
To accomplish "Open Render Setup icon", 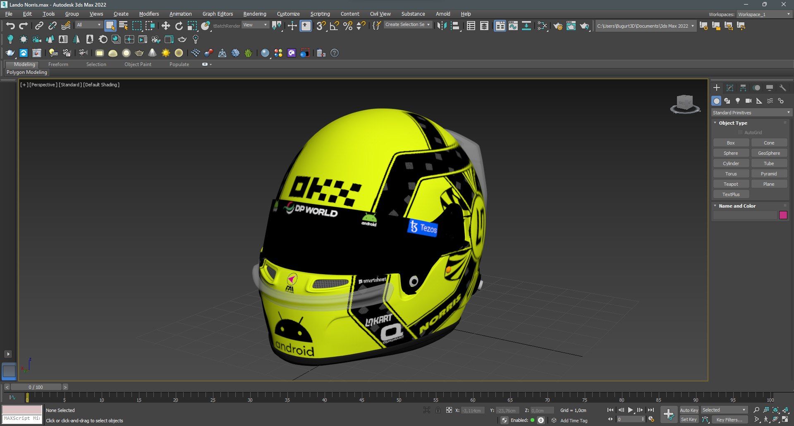I will coord(558,26).
